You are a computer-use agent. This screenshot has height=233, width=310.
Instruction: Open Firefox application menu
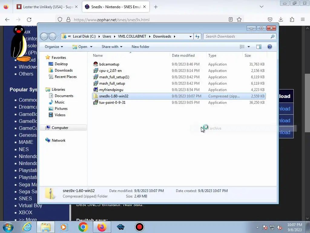click(x=303, y=19)
